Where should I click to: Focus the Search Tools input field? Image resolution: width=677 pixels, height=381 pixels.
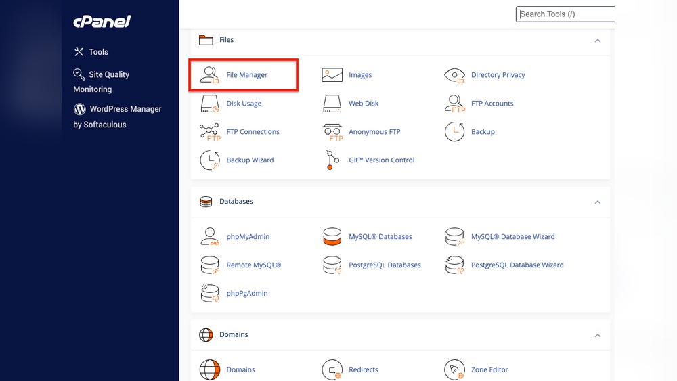(565, 14)
